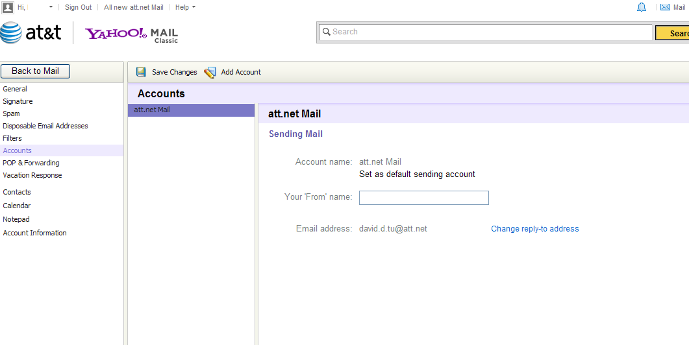
Task: Click the AT&T globe logo
Action: tap(11, 32)
